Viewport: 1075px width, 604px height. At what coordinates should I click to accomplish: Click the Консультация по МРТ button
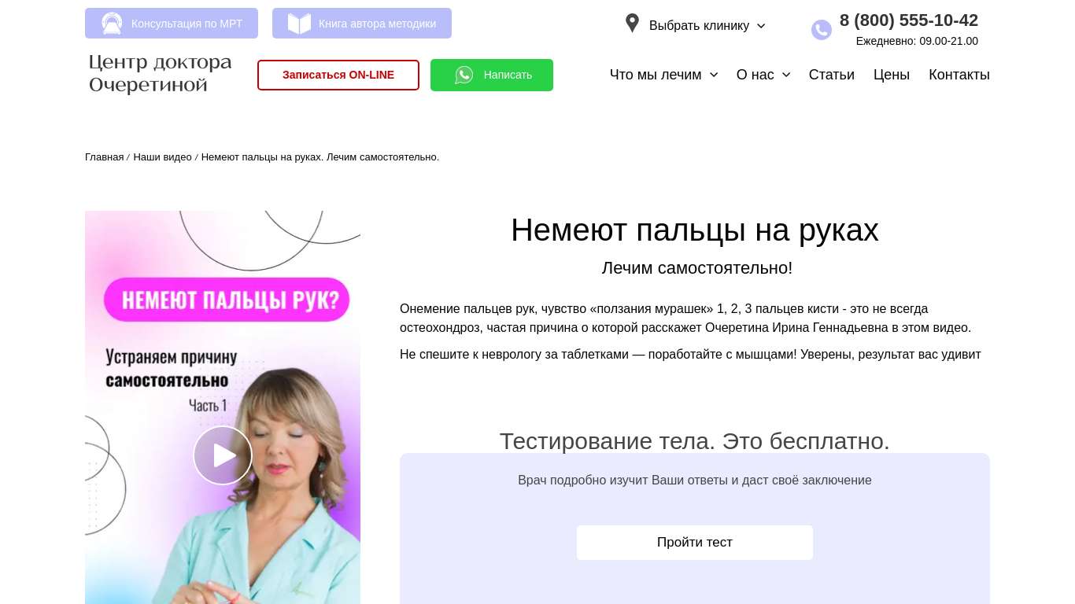tap(172, 24)
